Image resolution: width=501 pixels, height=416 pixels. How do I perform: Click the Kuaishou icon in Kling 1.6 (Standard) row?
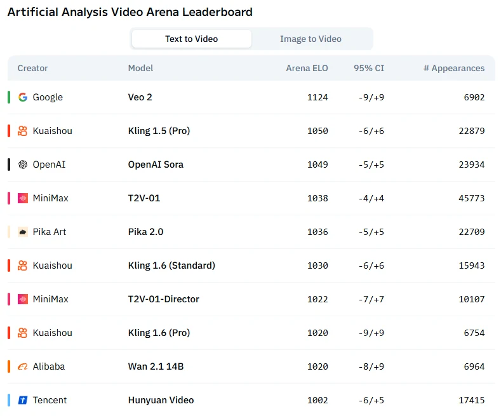point(23,265)
